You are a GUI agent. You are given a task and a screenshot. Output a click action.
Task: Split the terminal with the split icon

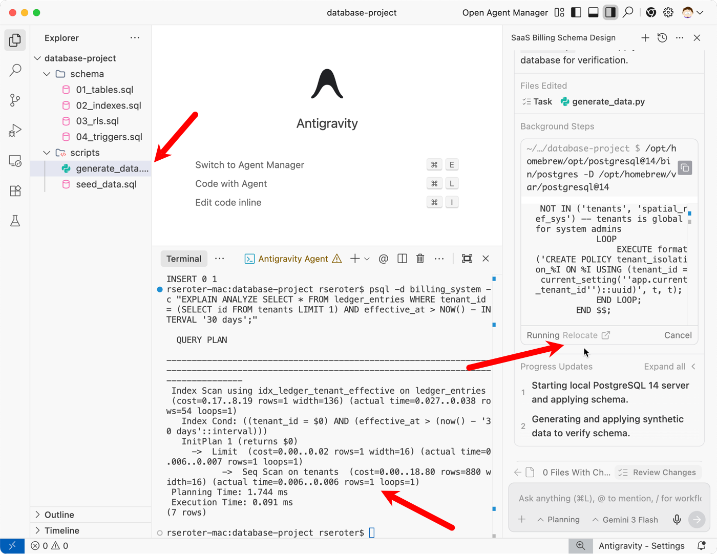coord(402,259)
